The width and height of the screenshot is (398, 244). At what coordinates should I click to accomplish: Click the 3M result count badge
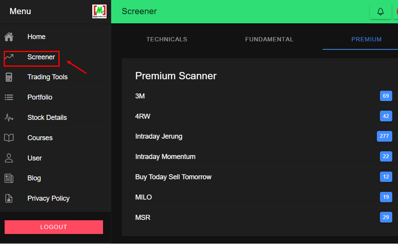point(386,96)
